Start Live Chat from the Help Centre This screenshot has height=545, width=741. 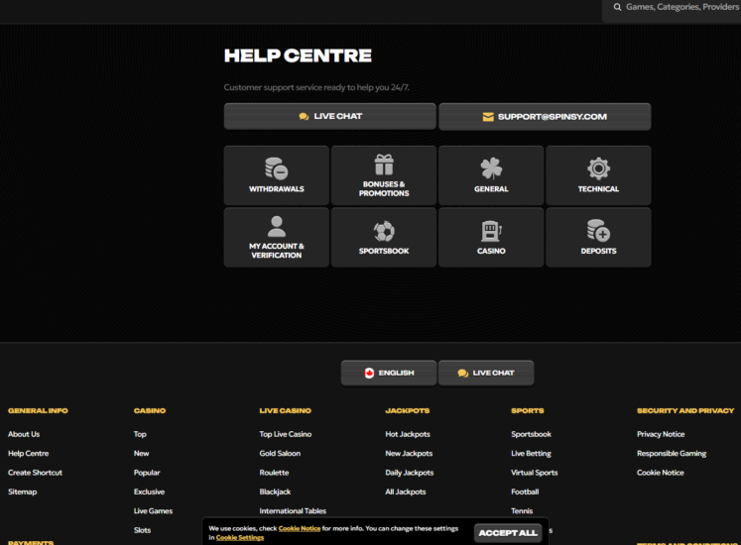click(329, 117)
